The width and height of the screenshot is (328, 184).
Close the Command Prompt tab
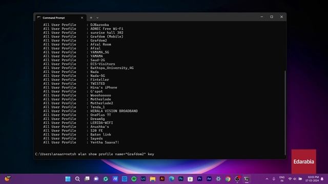coord(82,18)
